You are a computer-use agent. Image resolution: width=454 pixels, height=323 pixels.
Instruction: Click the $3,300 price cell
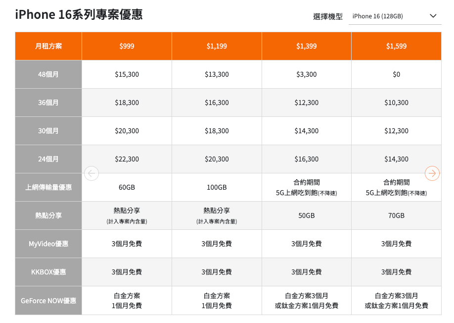[x=306, y=74]
